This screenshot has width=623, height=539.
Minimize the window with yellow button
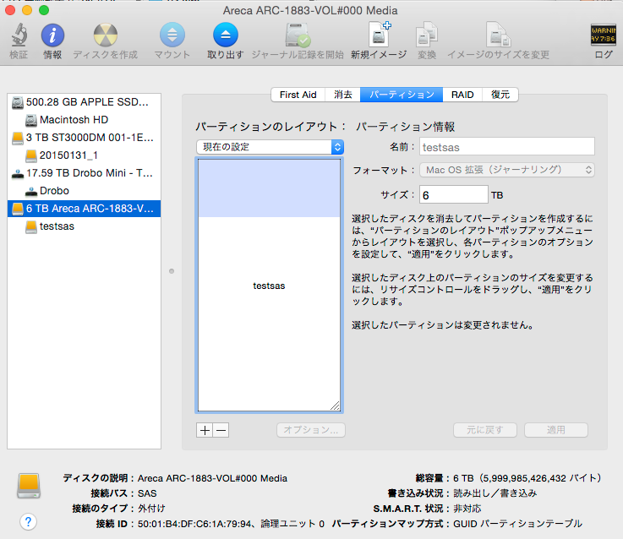point(27,10)
